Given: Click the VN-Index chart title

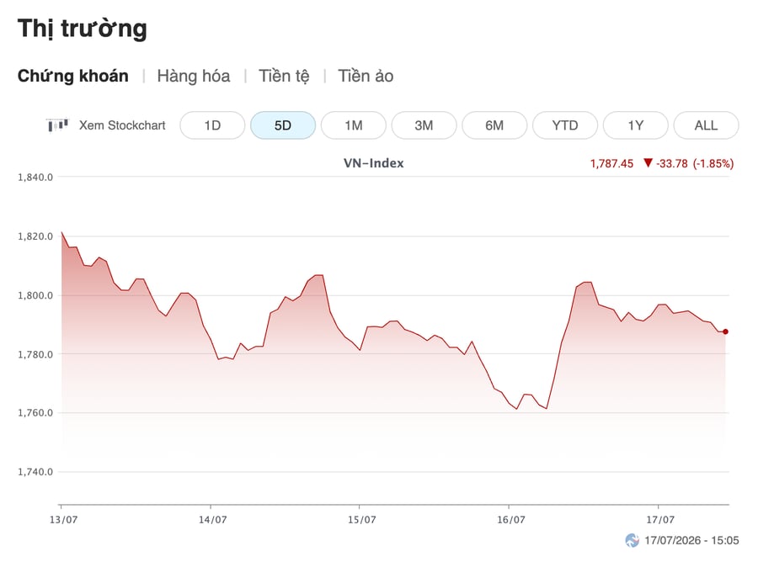Looking at the screenshot, I should [x=374, y=163].
